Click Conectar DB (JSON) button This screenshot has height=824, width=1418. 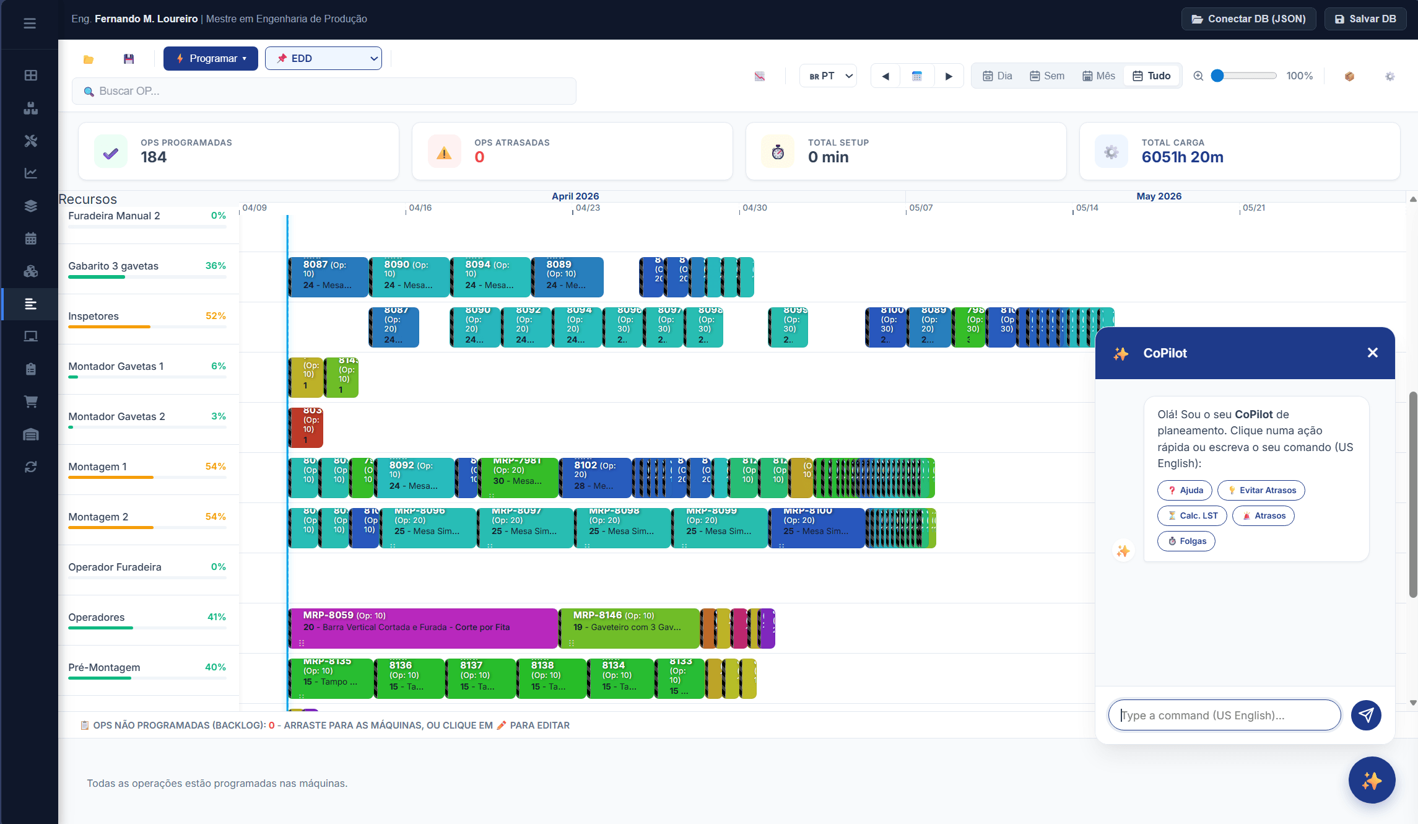[x=1249, y=19]
